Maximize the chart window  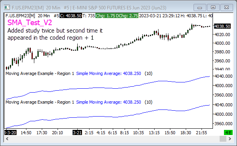click(213, 7)
